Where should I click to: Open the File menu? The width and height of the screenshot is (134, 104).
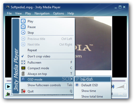click(9, 13)
